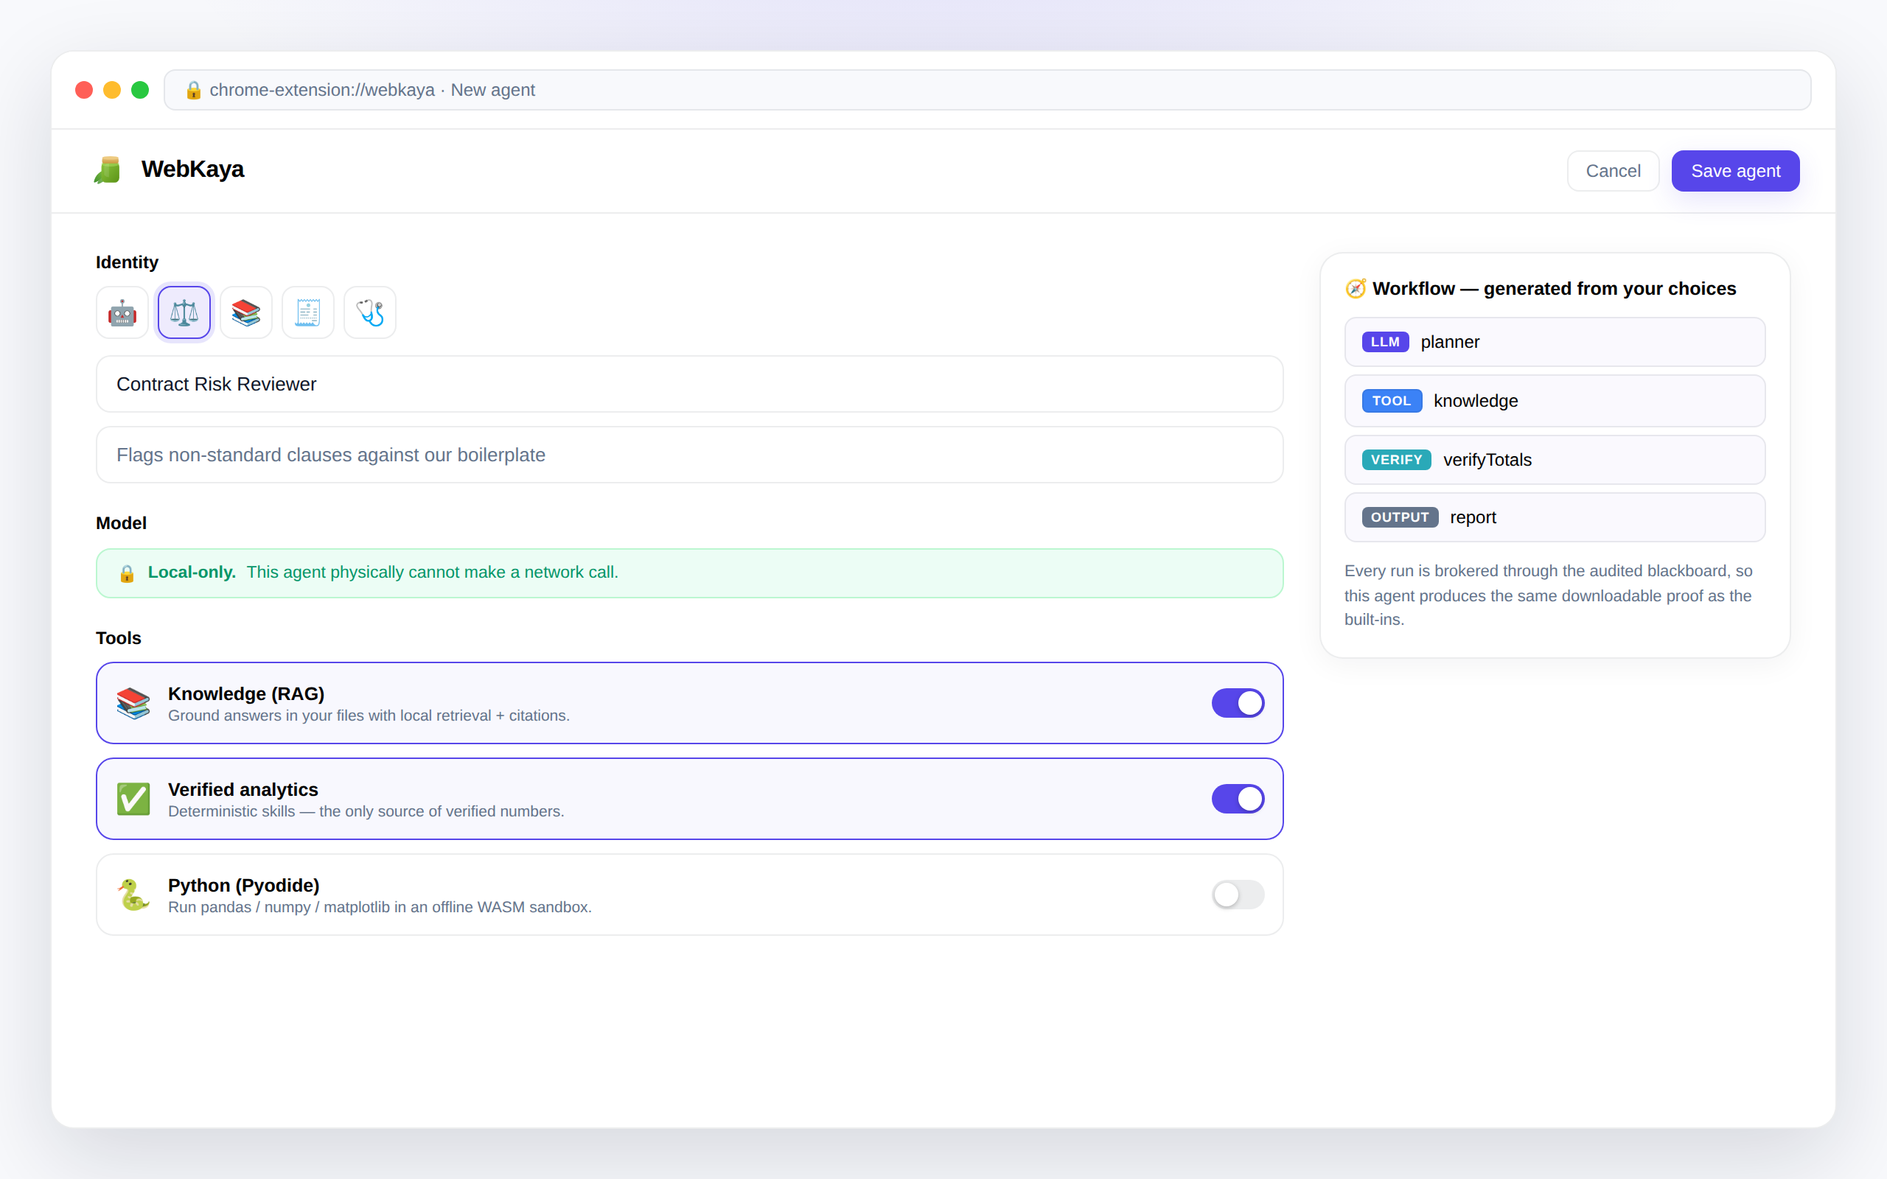
Task: Edit the agent description field
Action: click(689, 455)
